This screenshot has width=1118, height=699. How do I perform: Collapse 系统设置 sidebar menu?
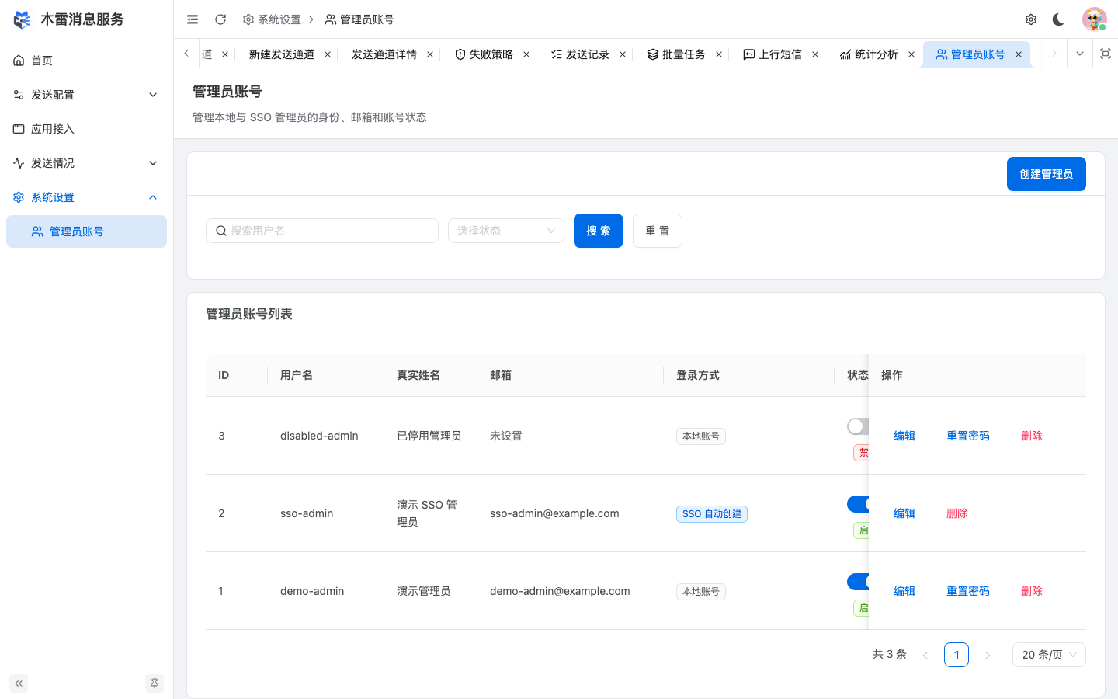point(86,197)
